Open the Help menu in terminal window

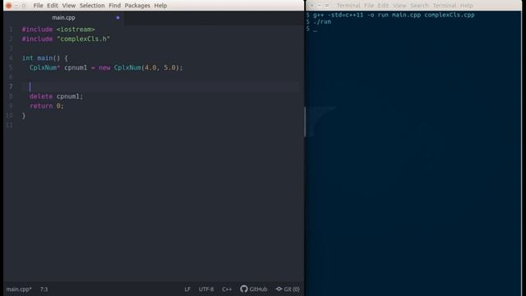click(x=466, y=6)
